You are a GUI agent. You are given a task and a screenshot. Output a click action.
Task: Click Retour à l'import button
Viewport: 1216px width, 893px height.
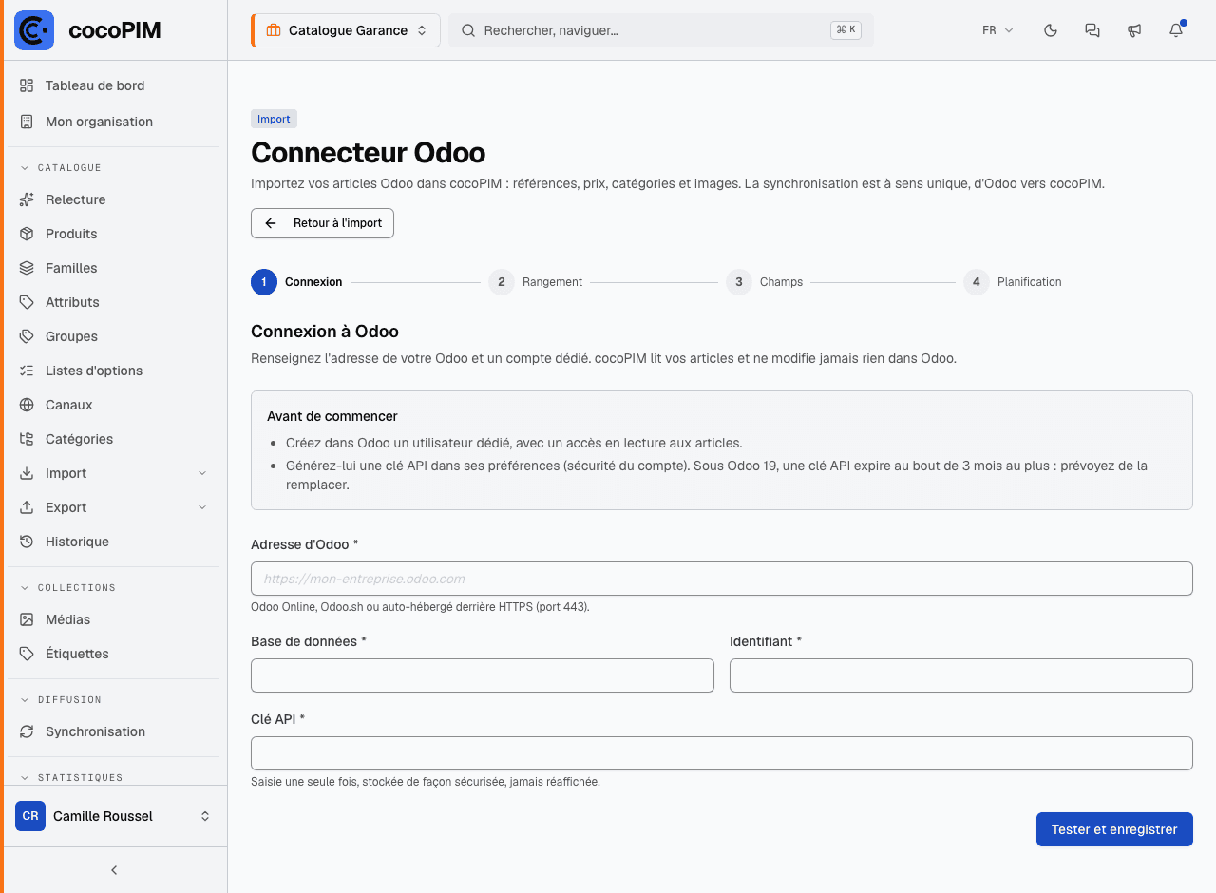pyautogui.click(x=322, y=223)
